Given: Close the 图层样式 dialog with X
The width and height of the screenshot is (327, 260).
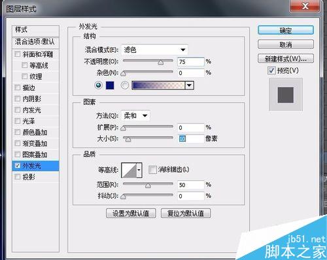Looking at the screenshot, I should pyautogui.click(x=305, y=6).
